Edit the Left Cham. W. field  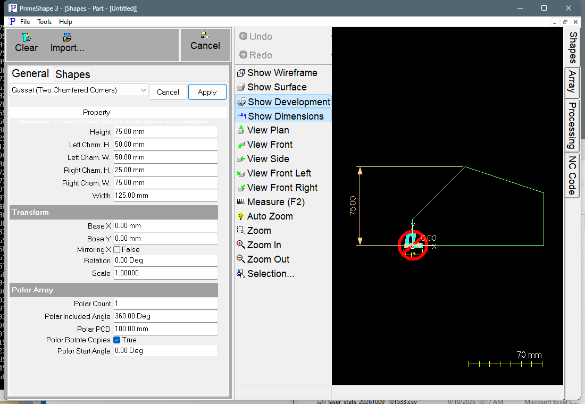(x=165, y=157)
